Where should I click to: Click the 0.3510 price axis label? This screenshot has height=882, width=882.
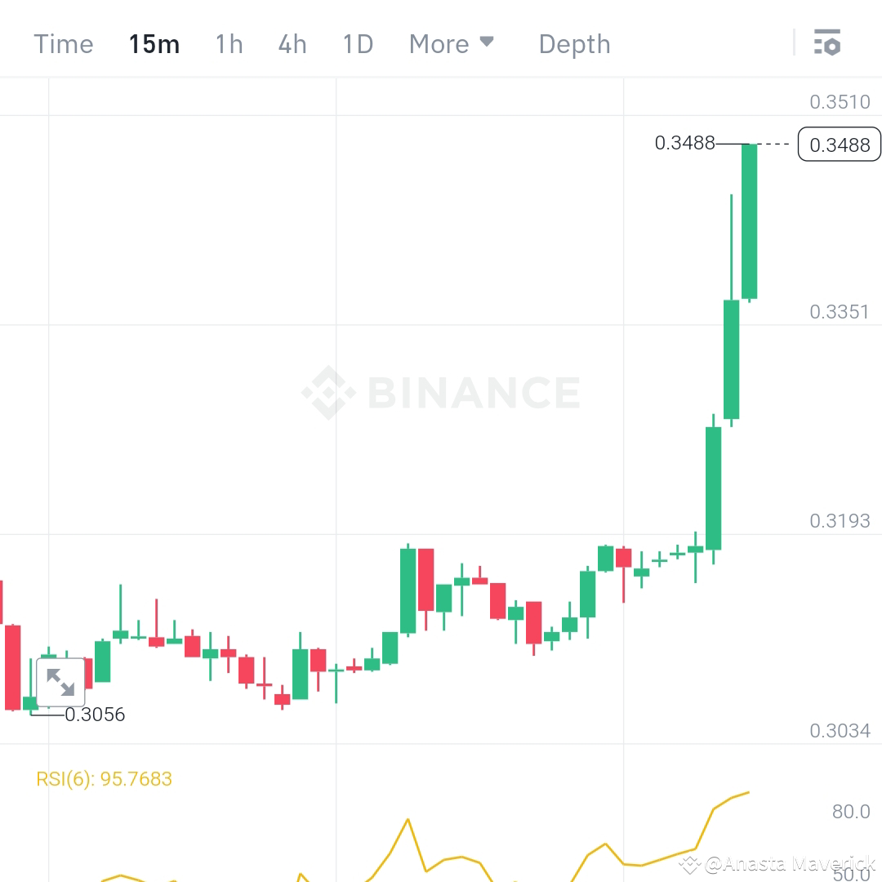tap(841, 101)
